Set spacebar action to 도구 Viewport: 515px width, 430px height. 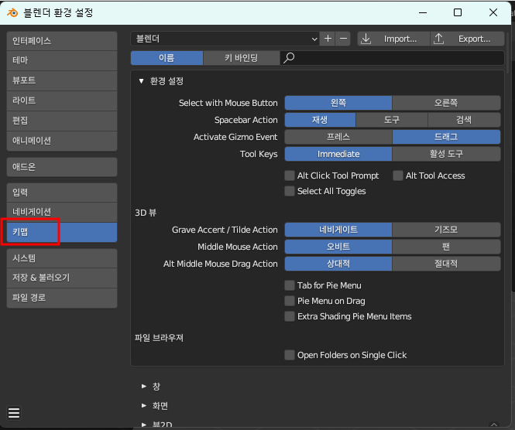(392, 120)
